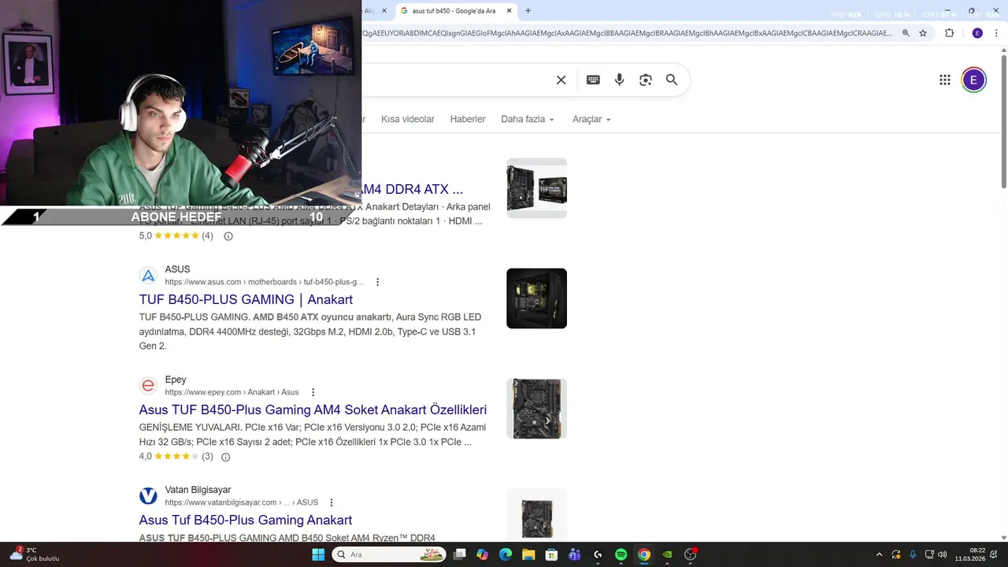Open Chrome profile button in toolbar
1008x567 pixels.
[977, 33]
